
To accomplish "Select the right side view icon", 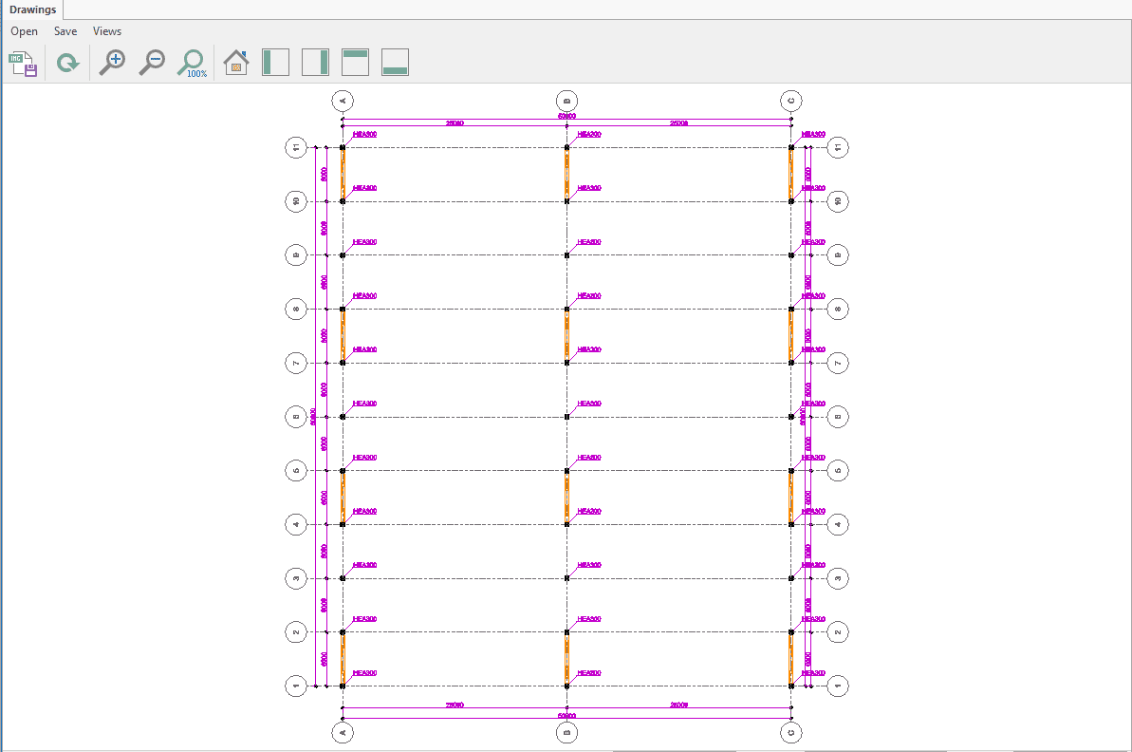I will [315, 64].
